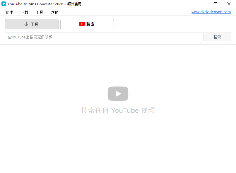Screen dimensions: 236x173
Task: Open the 帮助 menu
Action: (54, 12)
